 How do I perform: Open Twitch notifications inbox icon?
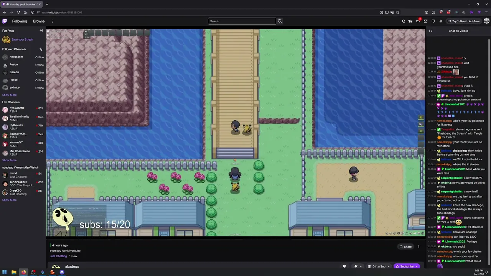coord(425,21)
